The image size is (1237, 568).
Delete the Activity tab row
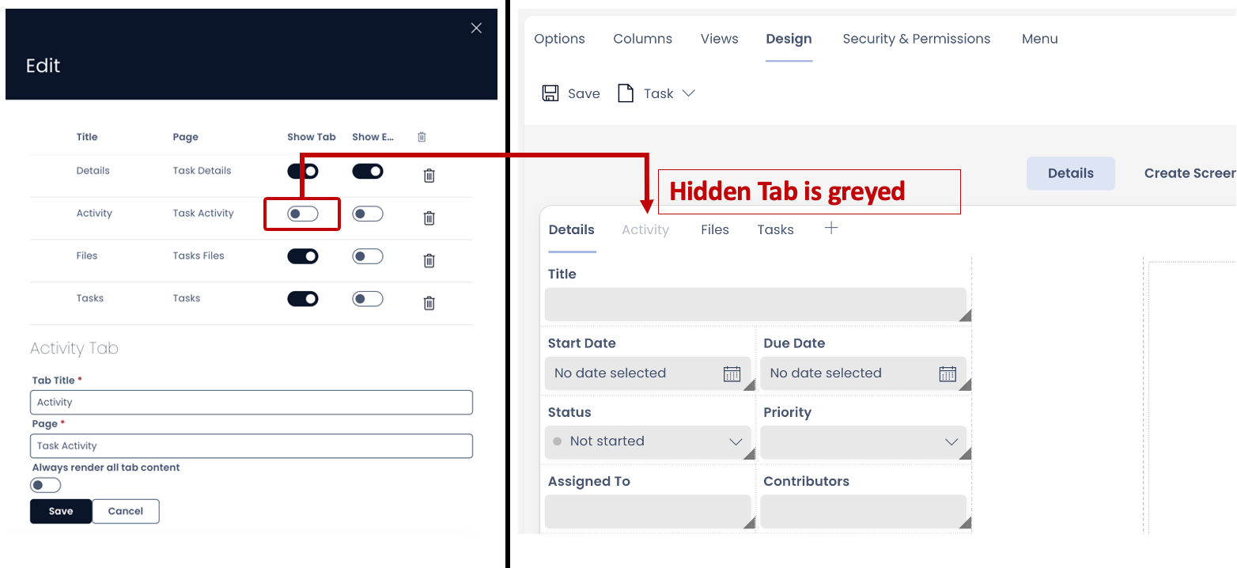click(x=429, y=218)
